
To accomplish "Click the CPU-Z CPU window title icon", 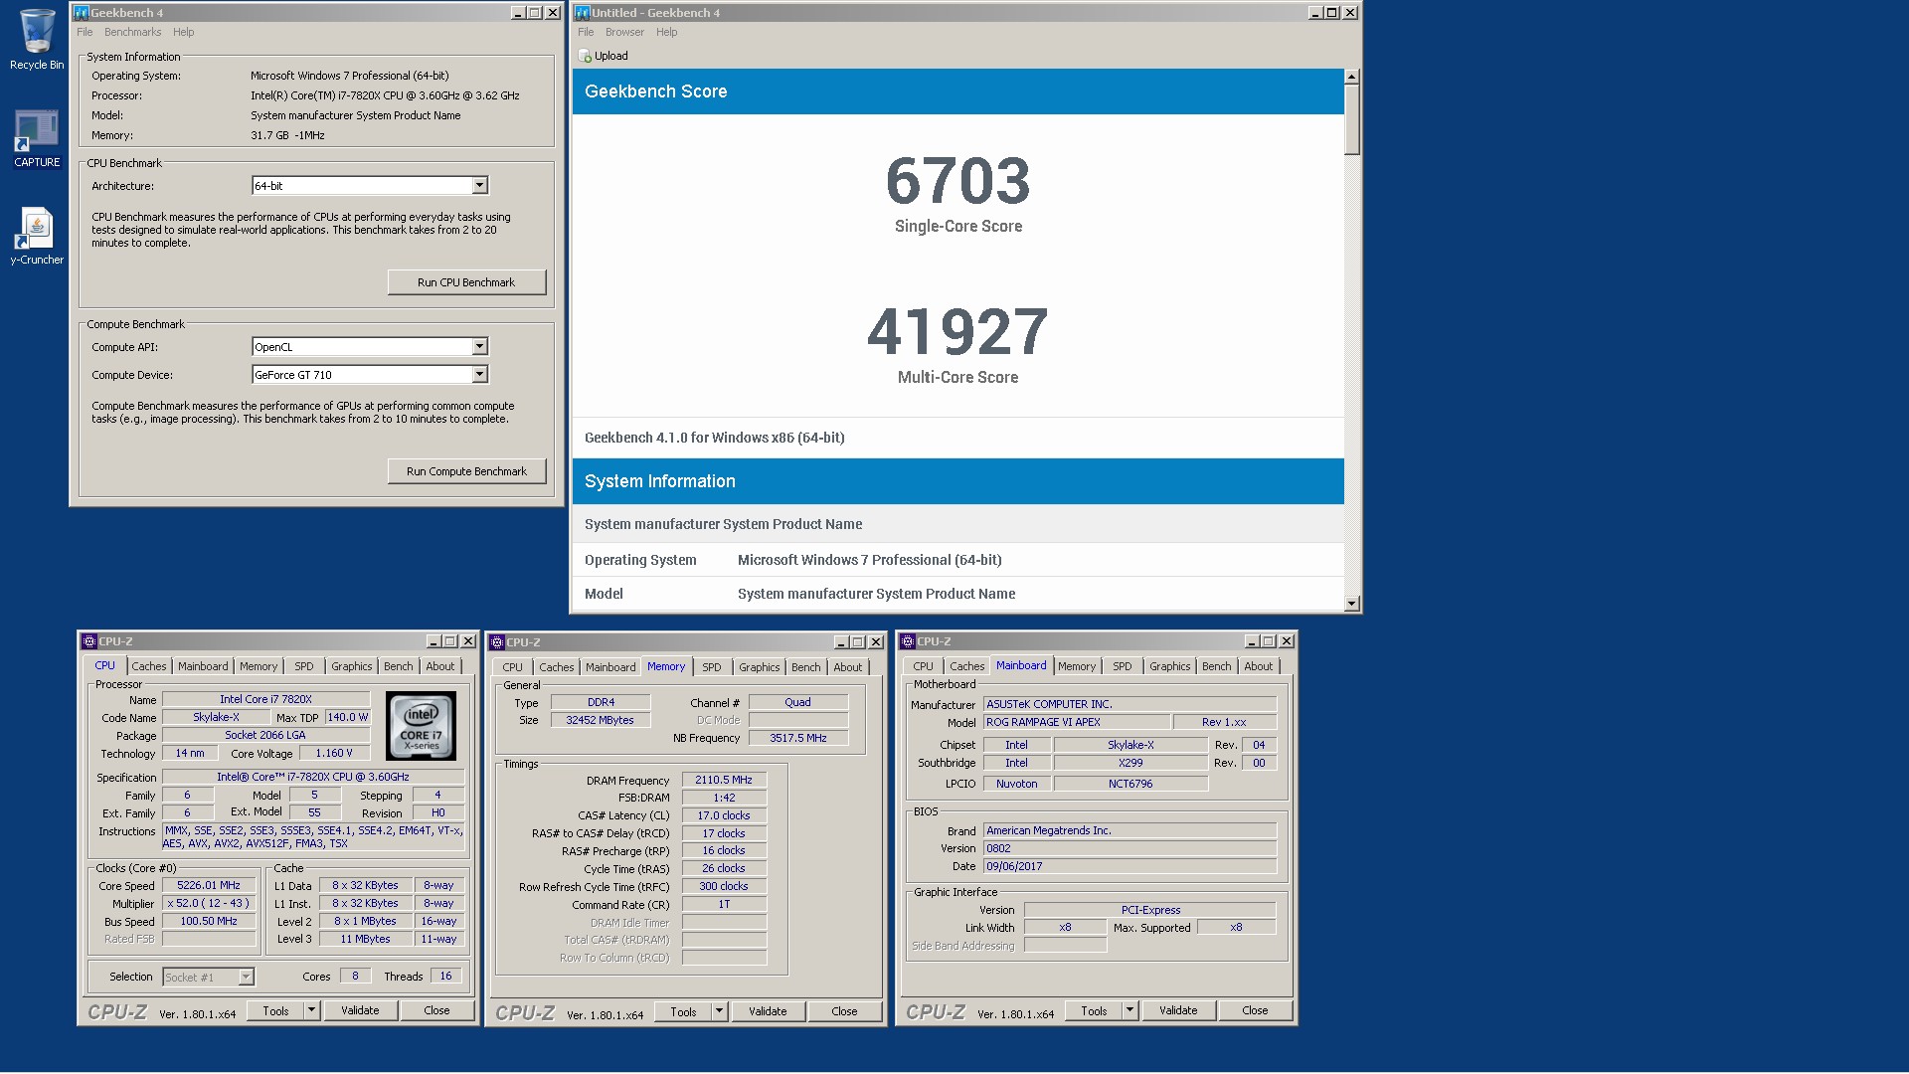I will click(x=89, y=641).
